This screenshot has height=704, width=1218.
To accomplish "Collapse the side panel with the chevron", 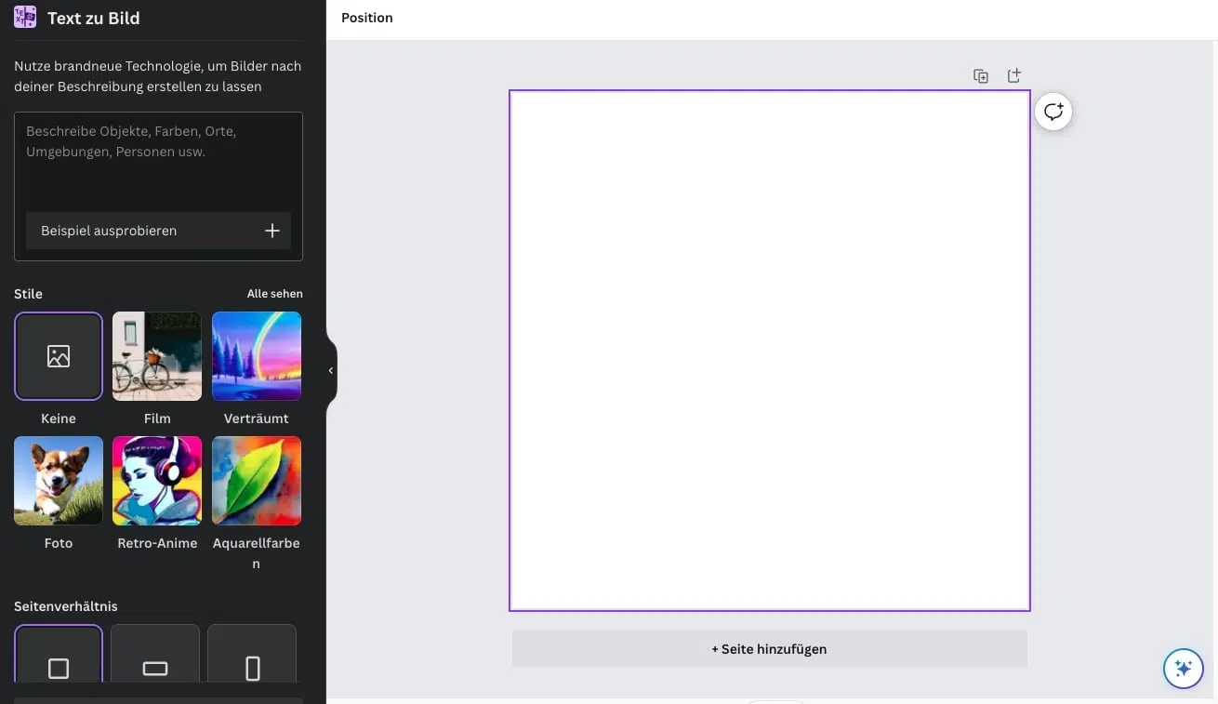I will coord(330,369).
